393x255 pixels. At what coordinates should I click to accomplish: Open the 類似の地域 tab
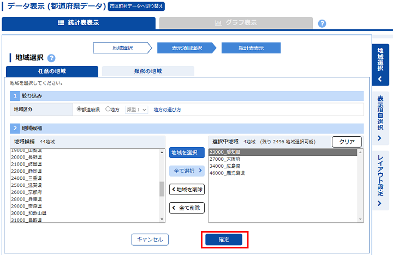tap(148, 71)
